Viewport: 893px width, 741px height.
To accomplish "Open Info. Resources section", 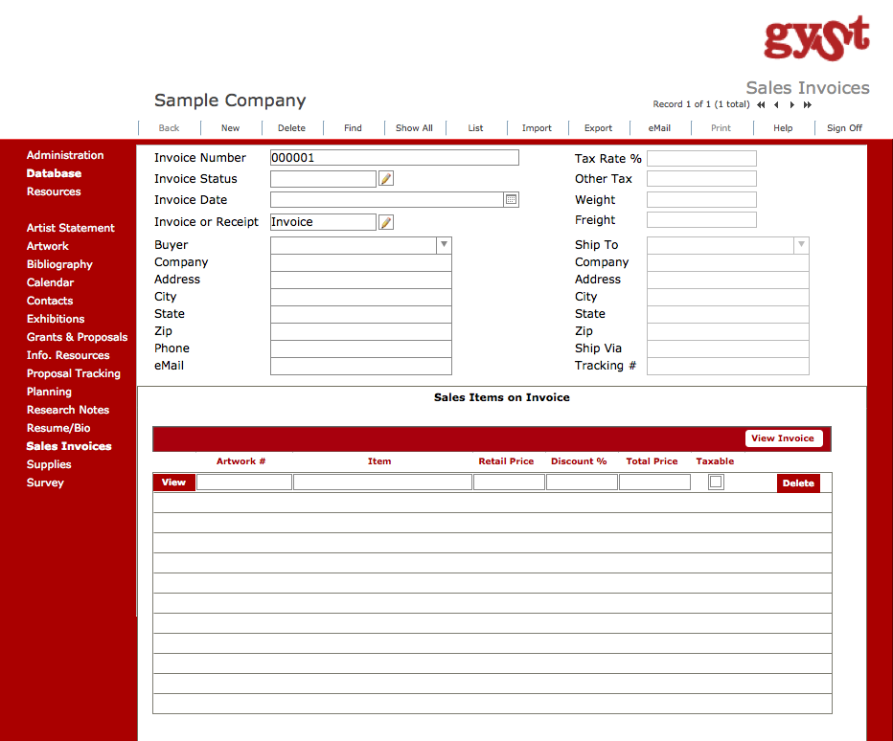I will (68, 355).
